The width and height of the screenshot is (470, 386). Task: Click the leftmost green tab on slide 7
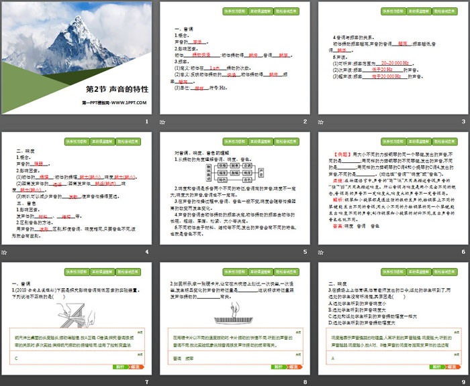(77, 272)
